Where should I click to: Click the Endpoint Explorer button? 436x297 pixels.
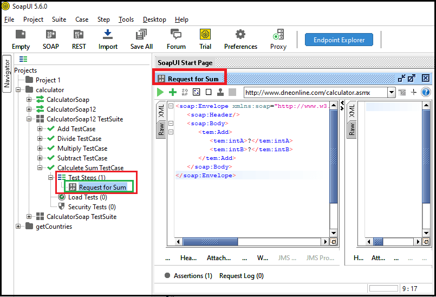coord(339,40)
